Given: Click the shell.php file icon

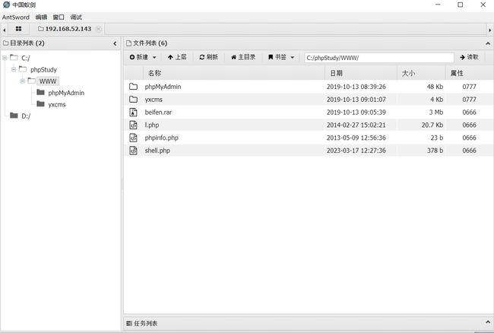Looking at the screenshot, I should 133,151.
